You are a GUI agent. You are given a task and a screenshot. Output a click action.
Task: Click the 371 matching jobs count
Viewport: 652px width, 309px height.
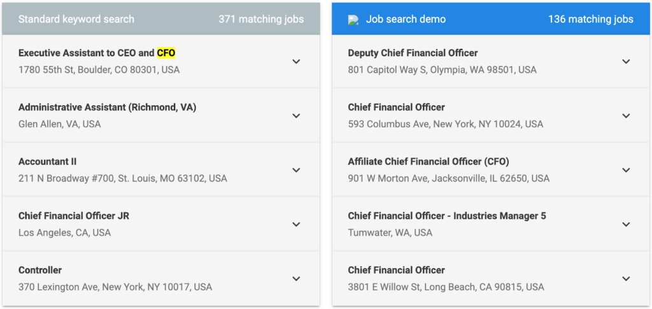[x=261, y=19]
